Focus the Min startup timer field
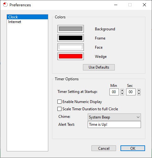The height and width of the screenshot is (158, 152). pos(114,92)
